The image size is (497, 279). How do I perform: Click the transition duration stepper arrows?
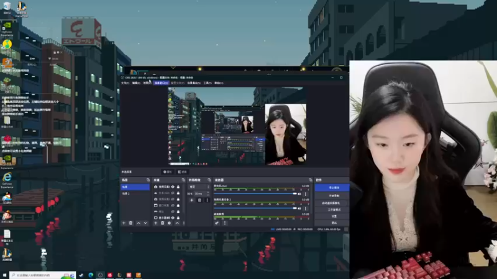click(208, 193)
